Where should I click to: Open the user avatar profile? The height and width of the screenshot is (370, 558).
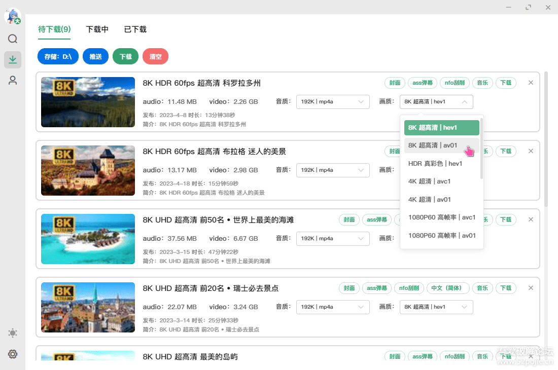(x=13, y=16)
